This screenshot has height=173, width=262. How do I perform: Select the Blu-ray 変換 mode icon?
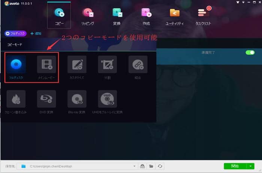click(x=77, y=99)
